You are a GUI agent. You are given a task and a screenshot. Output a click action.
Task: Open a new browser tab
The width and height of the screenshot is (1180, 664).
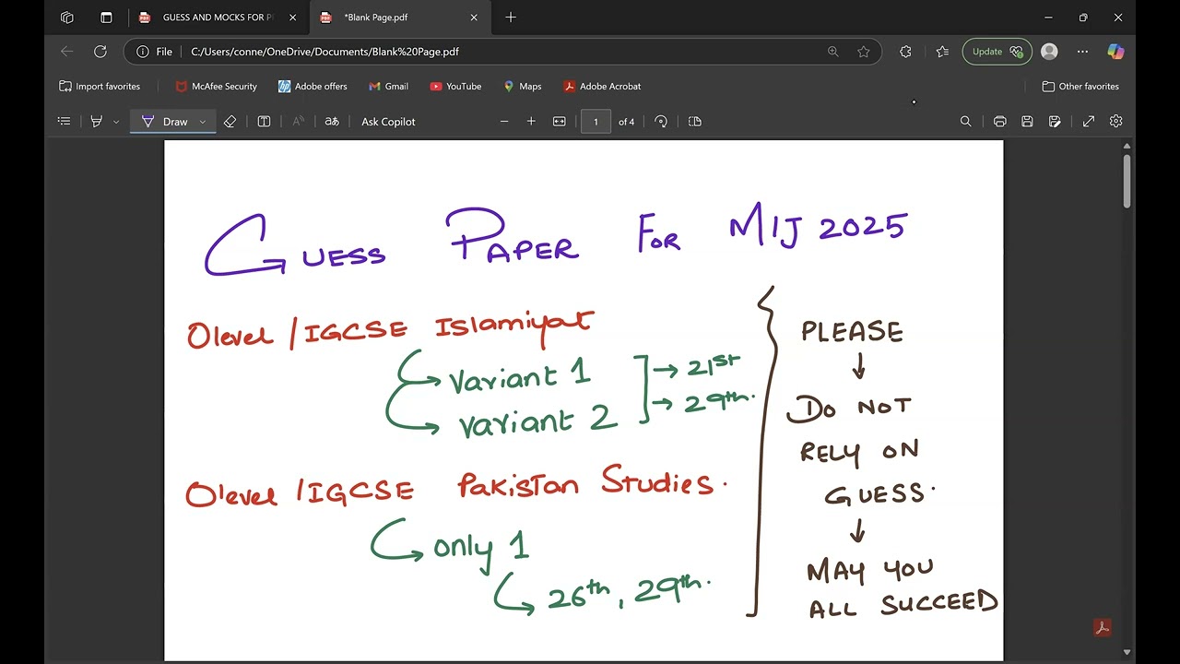[x=511, y=18]
